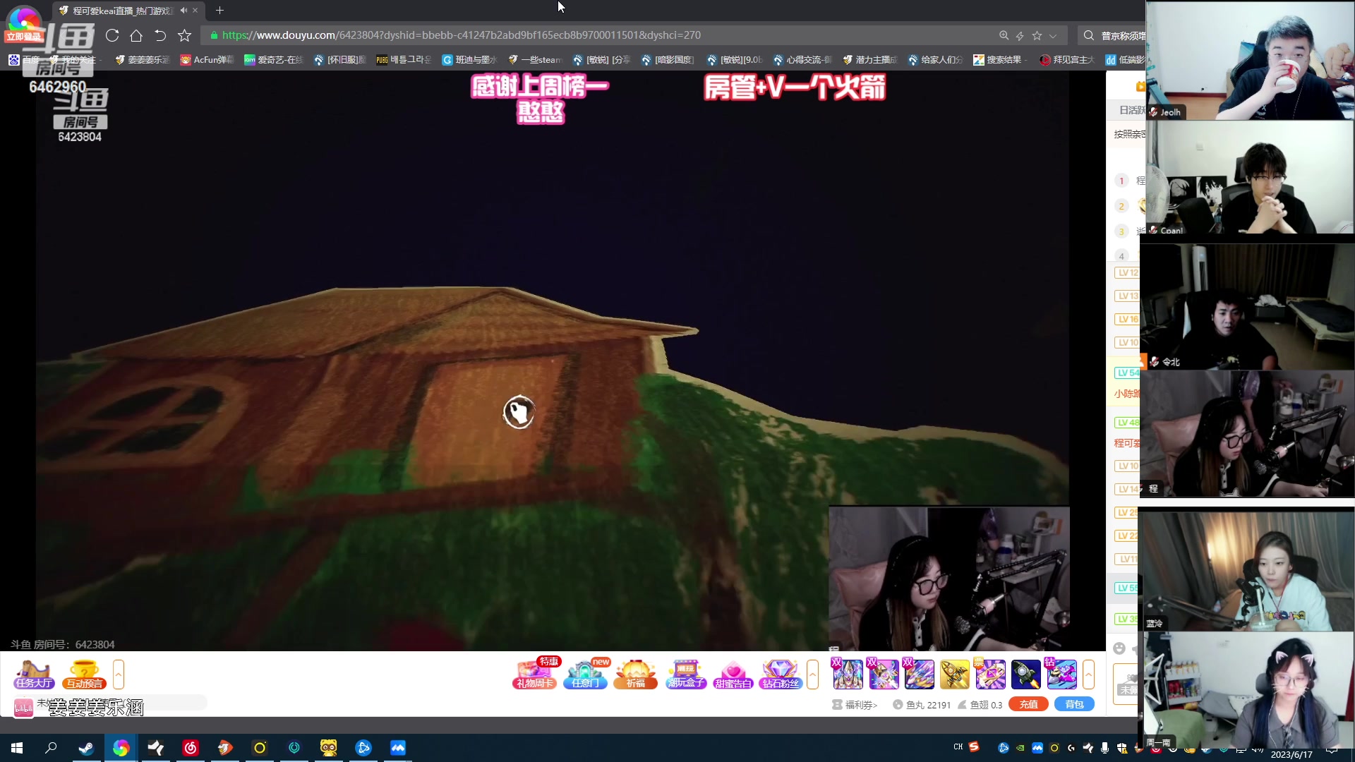The height and width of the screenshot is (762, 1355).
Task: Toggle the address bar star favorite
Action: click(x=1037, y=35)
